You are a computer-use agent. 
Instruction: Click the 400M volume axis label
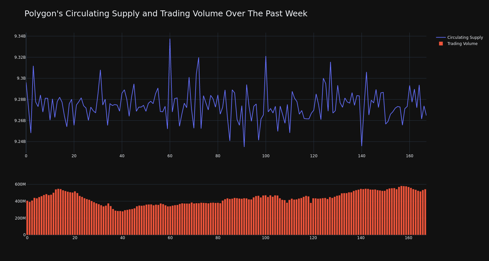point(20,201)
